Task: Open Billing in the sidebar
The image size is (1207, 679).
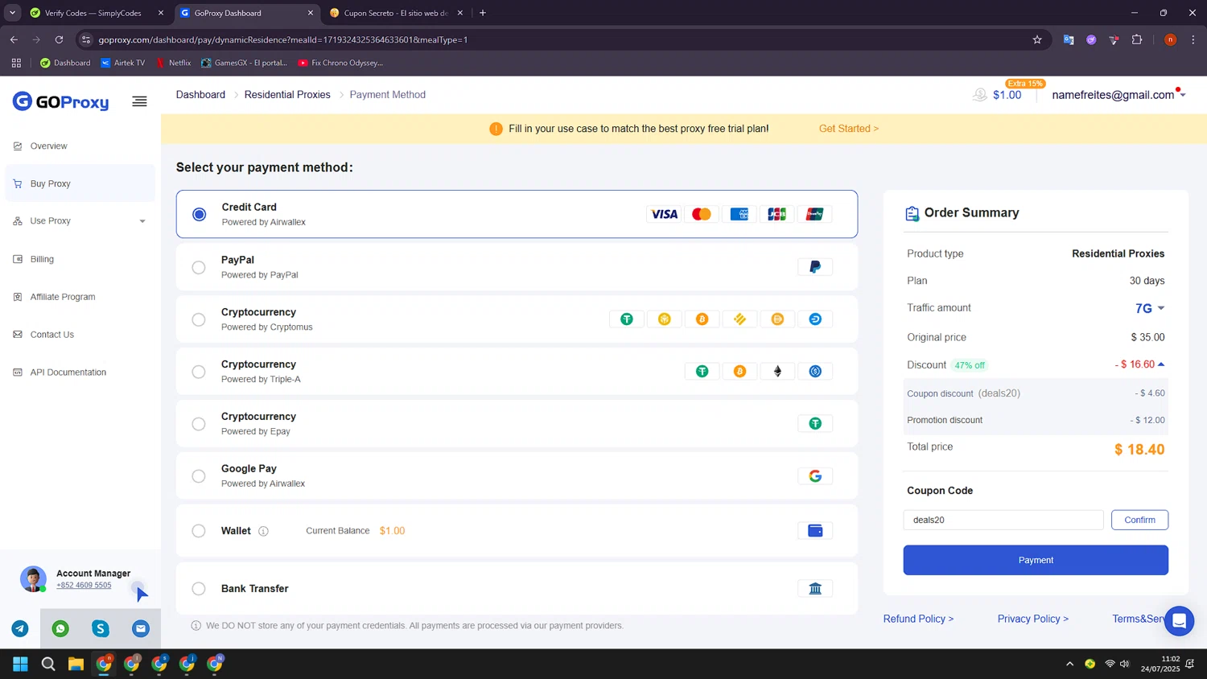Action: [80, 259]
